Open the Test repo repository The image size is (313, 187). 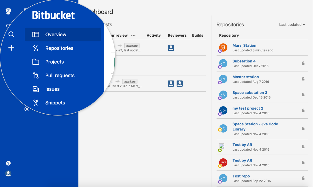tap(241, 176)
